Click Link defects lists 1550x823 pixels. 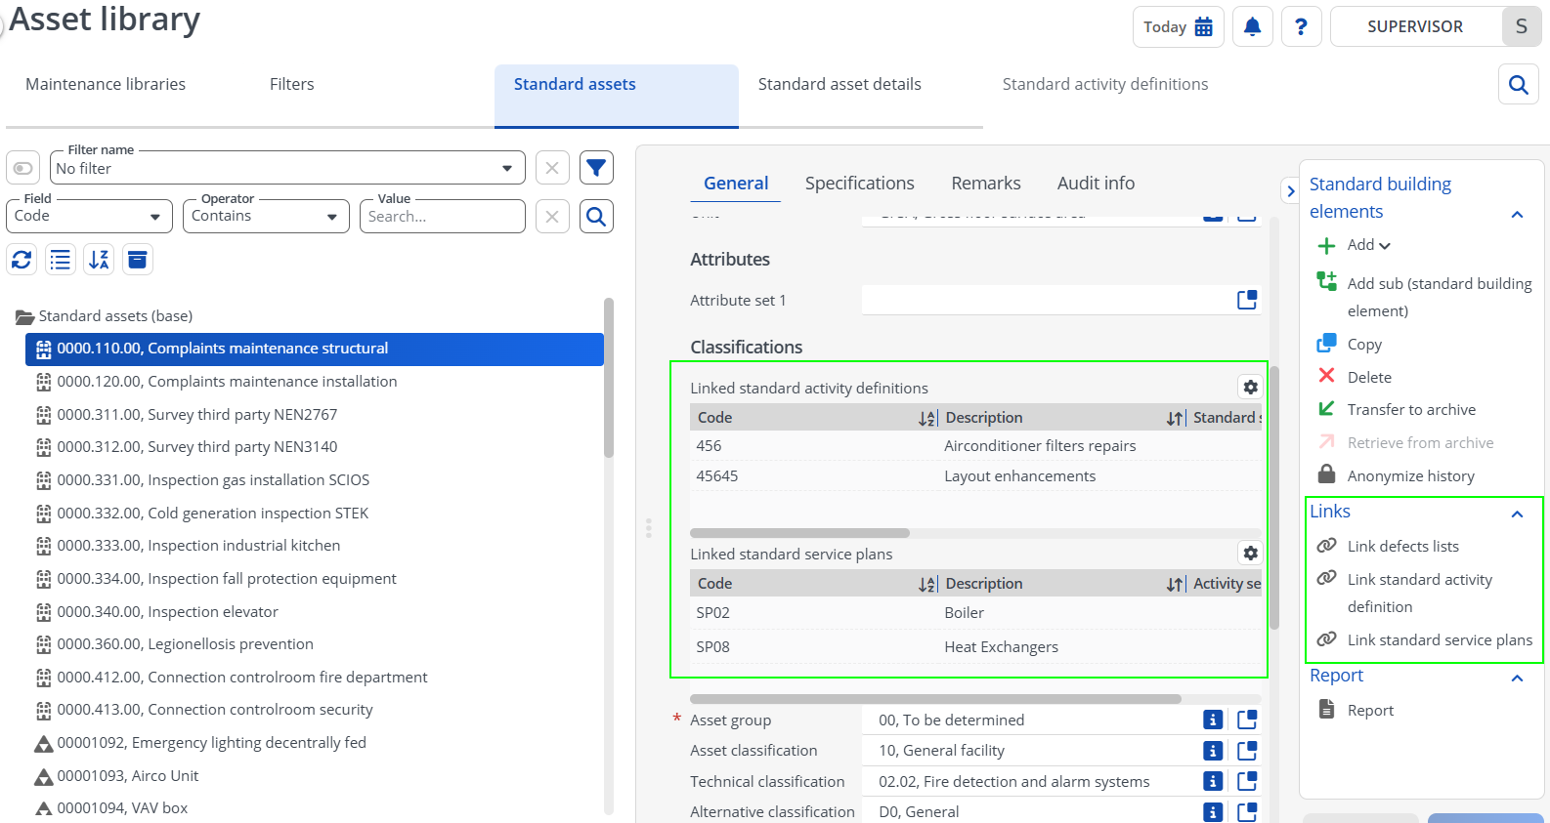point(1388,546)
